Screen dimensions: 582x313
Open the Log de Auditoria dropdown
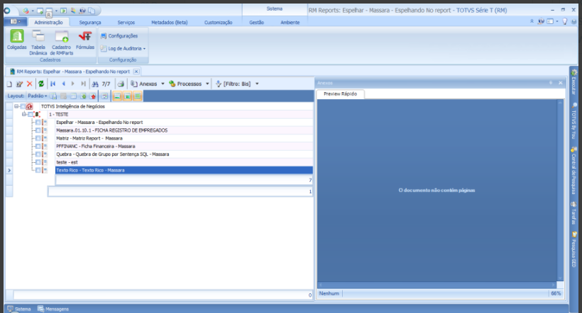click(123, 49)
